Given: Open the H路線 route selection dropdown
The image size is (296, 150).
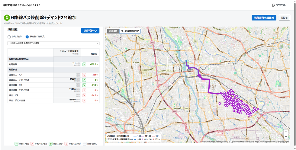Looking at the screenshot, I should click(53, 43).
